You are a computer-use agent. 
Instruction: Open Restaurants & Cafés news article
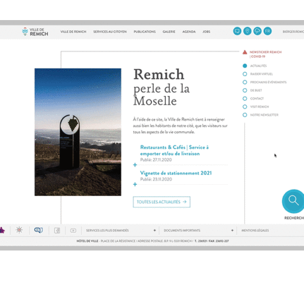pyautogui.click(x=174, y=150)
